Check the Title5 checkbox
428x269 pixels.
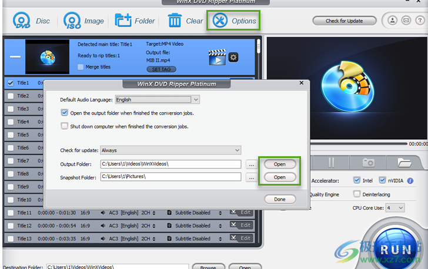11,134
